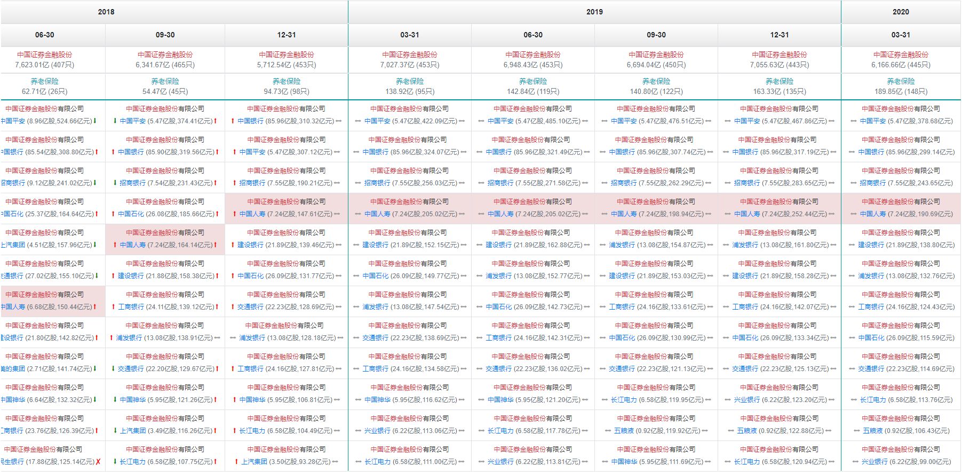Open 中国平安 (5.47亿股,374.41亿元) link
962x472 pixels.
(x=132, y=121)
